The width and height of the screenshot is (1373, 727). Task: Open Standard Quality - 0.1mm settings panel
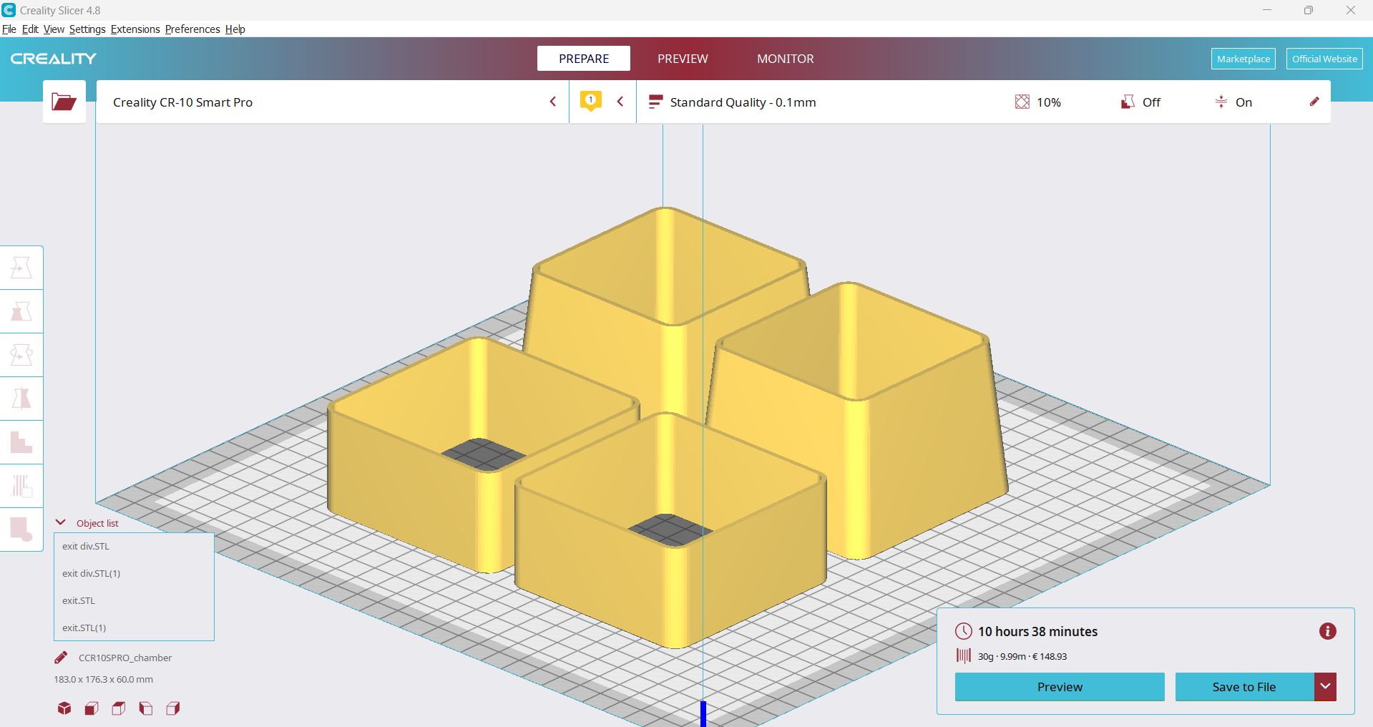pos(984,102)
